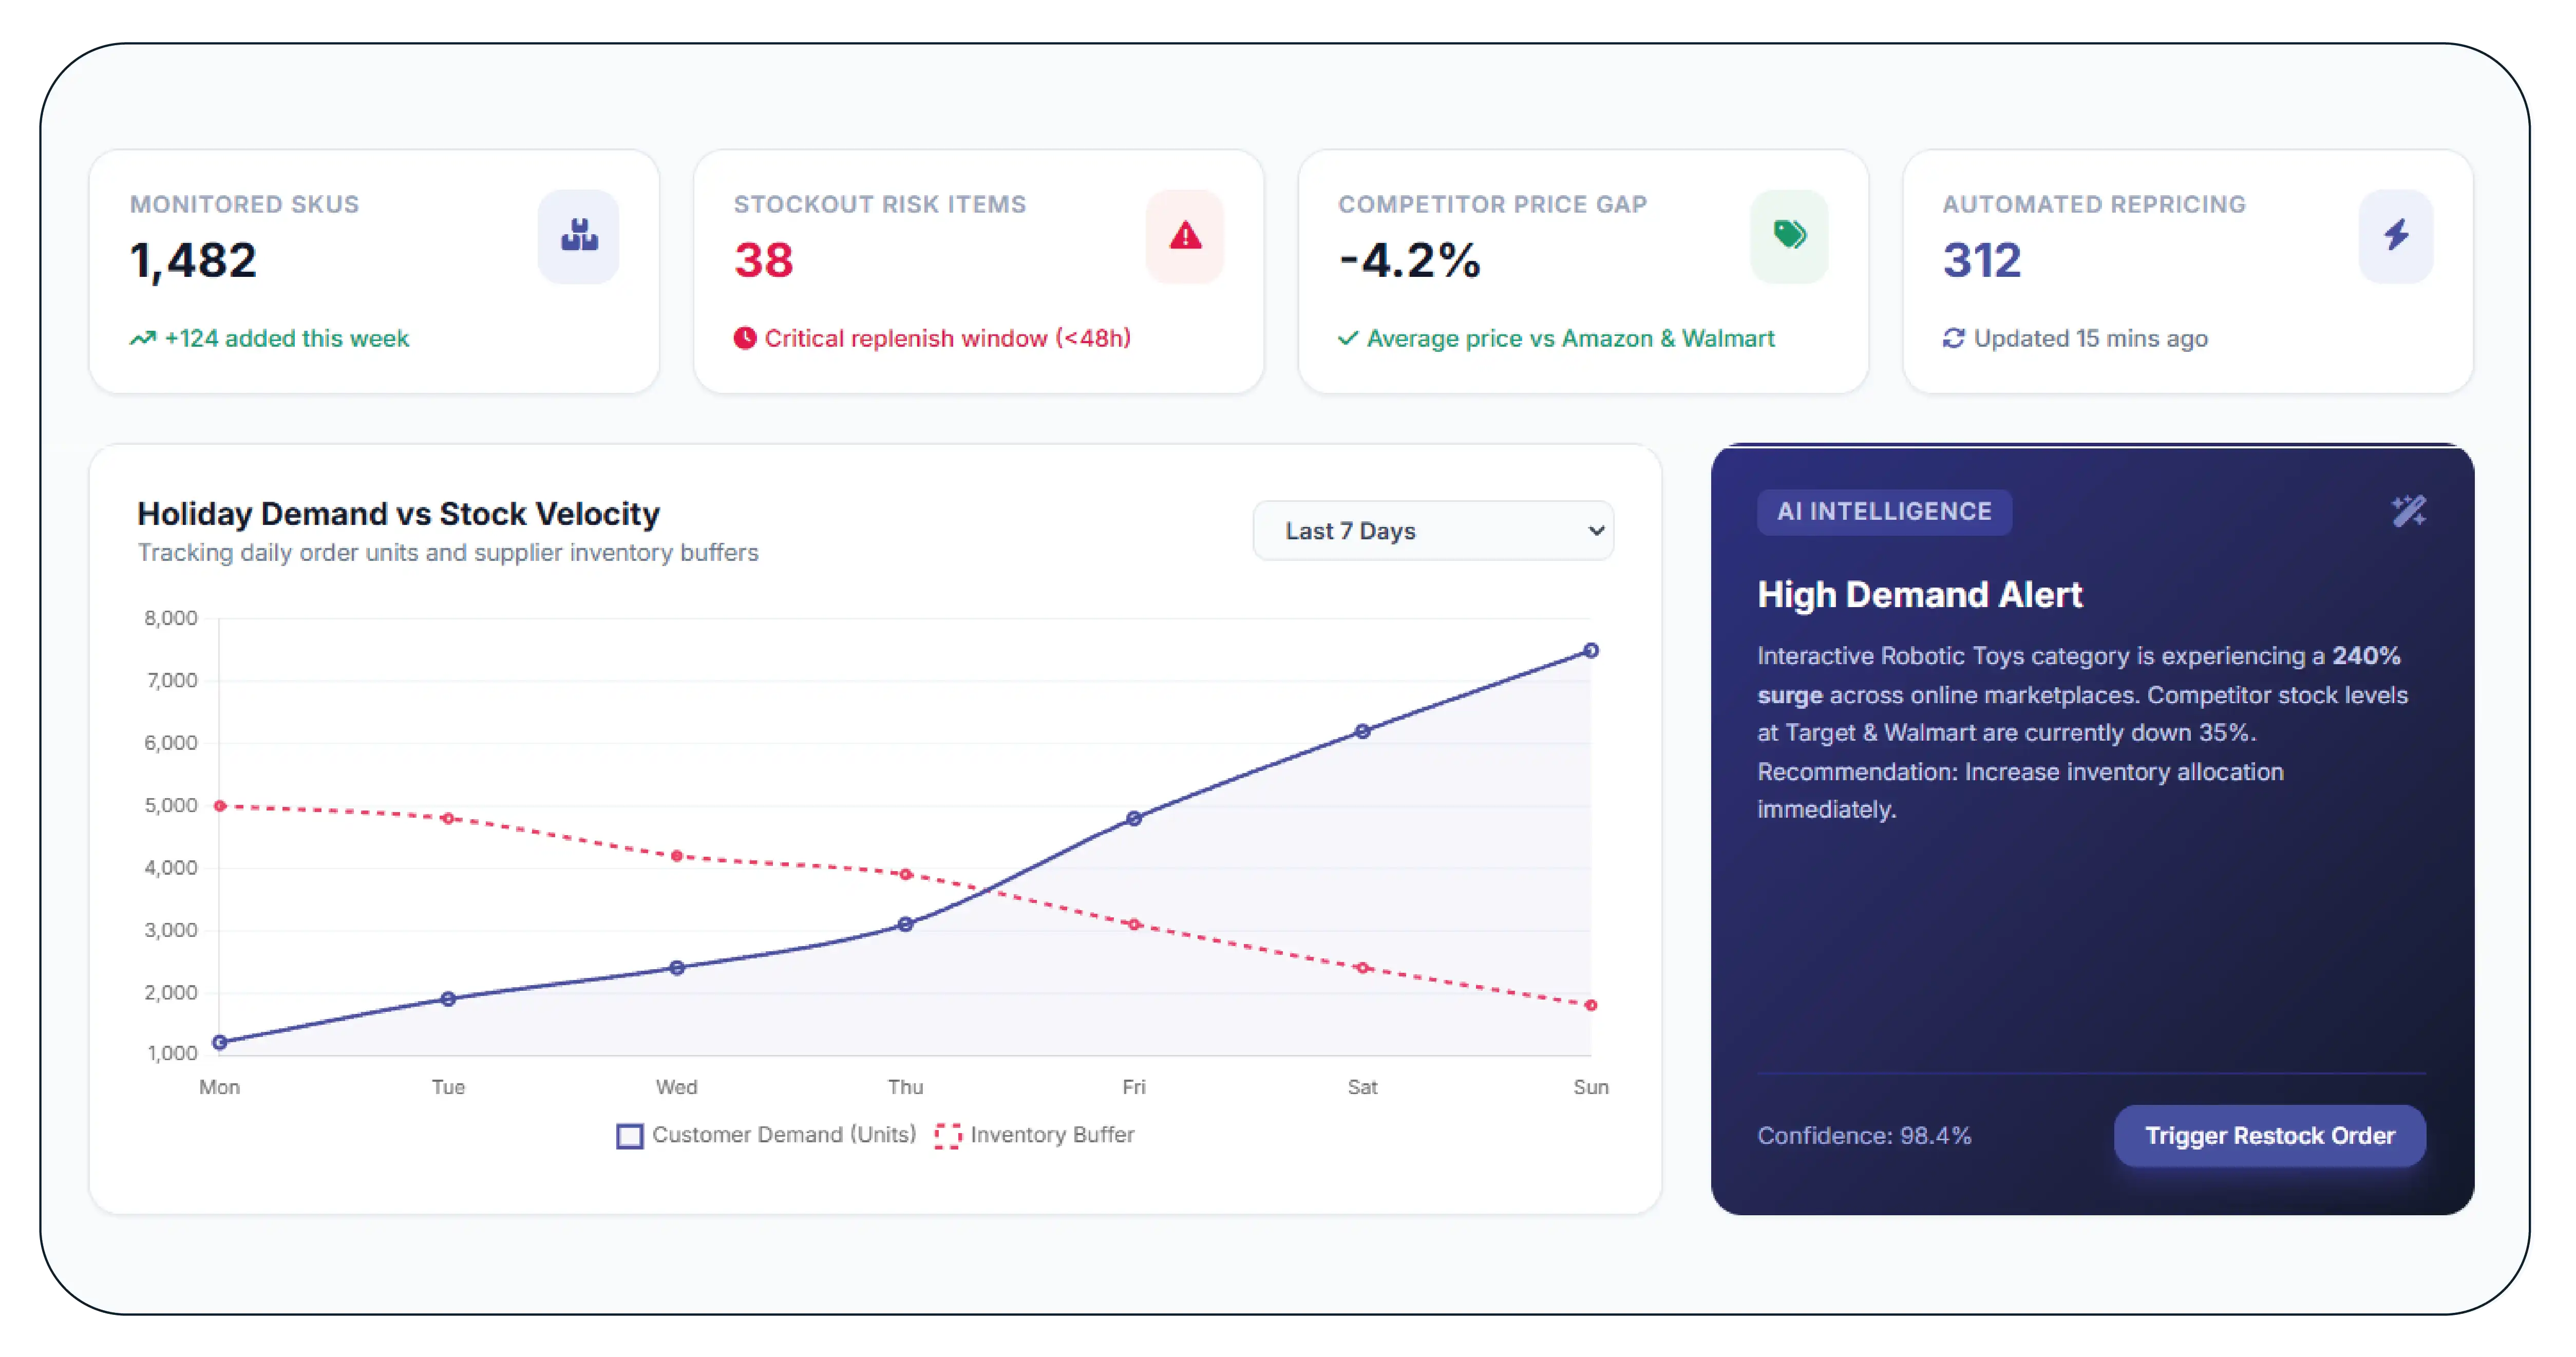Click the High Demand Alert heading
This screenshot has height=1357, width=2576.
pos(1920,595)
